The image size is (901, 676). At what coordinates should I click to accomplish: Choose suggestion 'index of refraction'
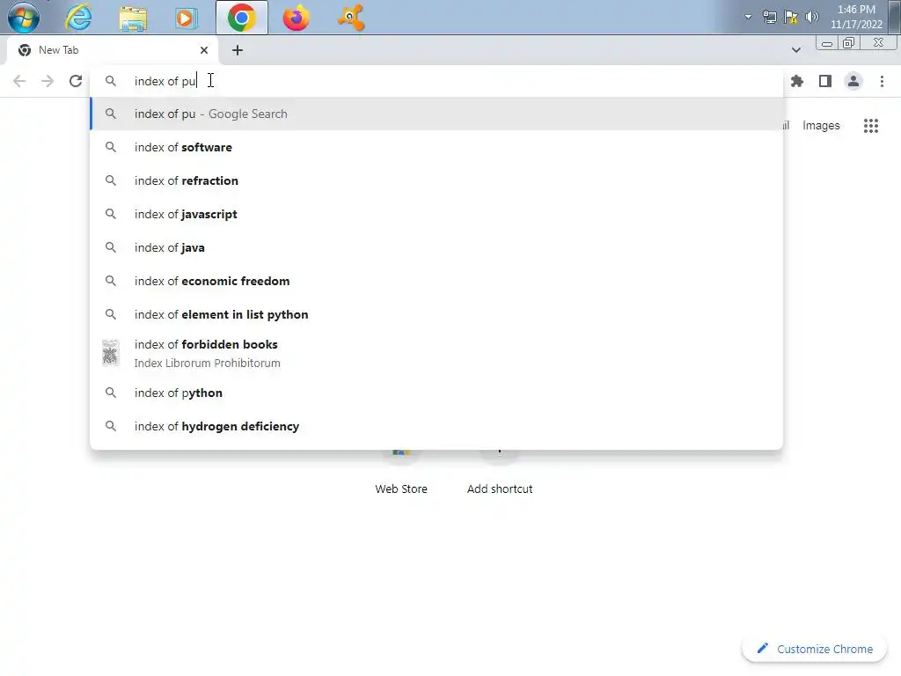[x=436, y=180]
